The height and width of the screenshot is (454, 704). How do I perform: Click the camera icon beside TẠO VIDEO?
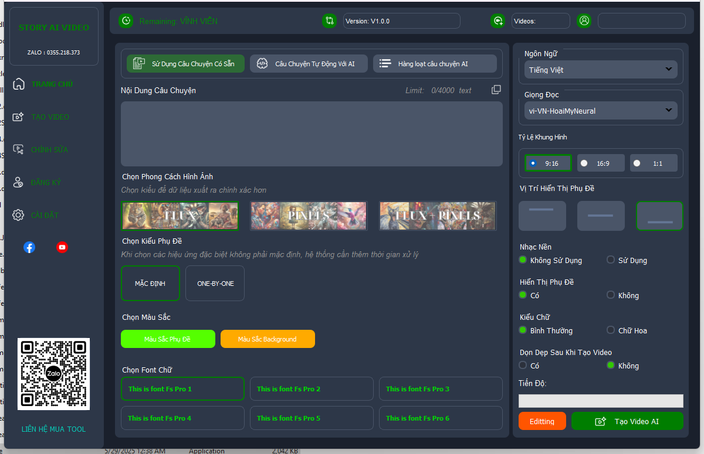tap(19, 117)
